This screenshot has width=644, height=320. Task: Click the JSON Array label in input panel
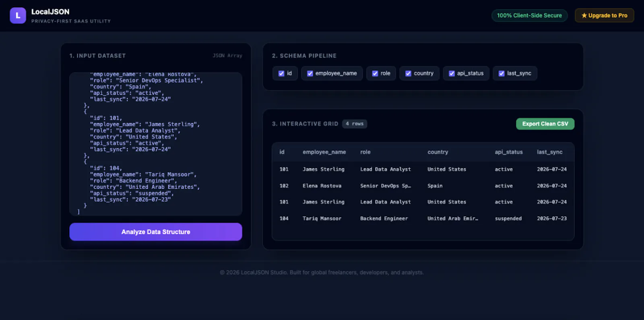point(227,55)
